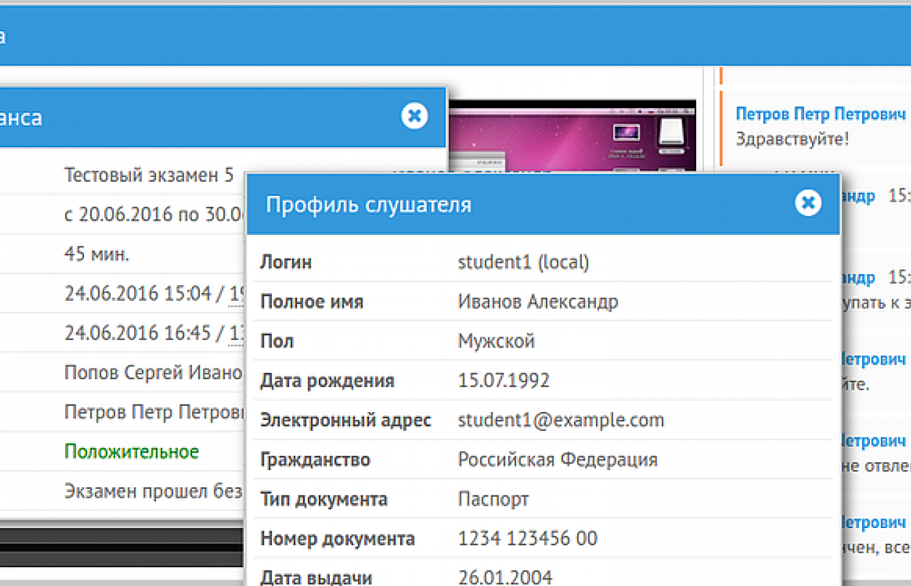
Task: Select duration value 45 мин.
Action: 97,254
